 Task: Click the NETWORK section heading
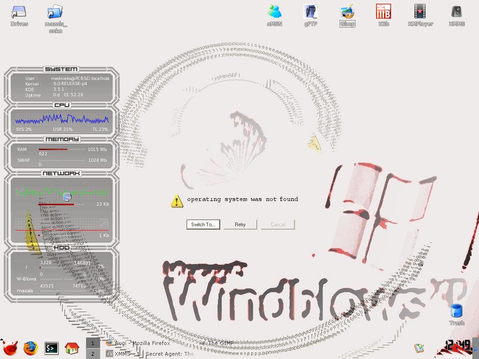(x=61, y=173)
